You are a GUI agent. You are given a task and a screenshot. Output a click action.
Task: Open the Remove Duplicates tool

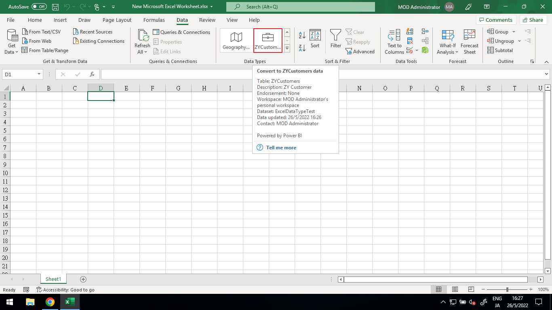[409, 40]
